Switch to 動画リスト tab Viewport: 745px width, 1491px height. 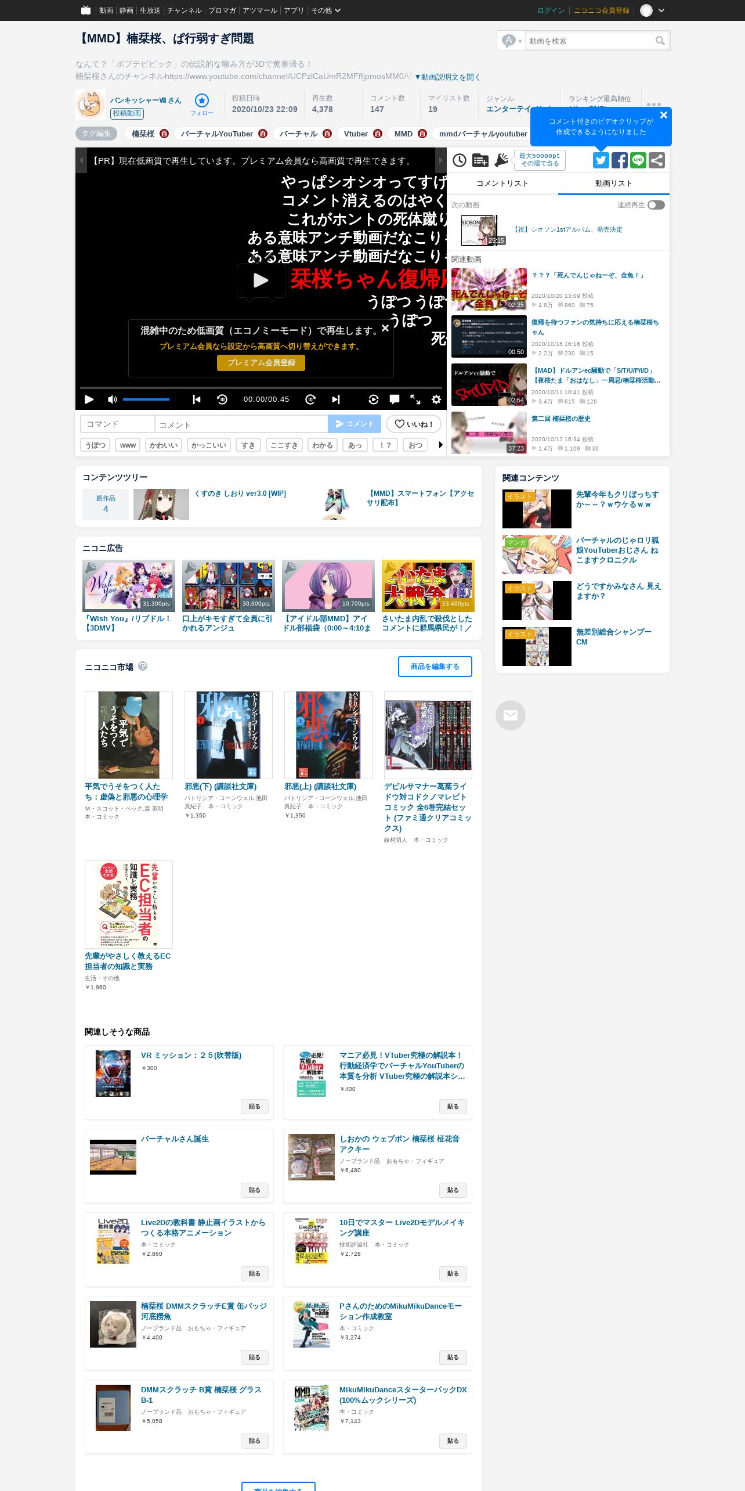[x=614, y=183]
